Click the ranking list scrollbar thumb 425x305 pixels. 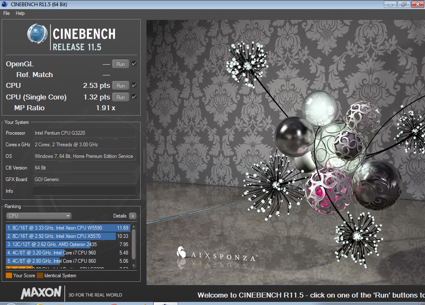134,244
